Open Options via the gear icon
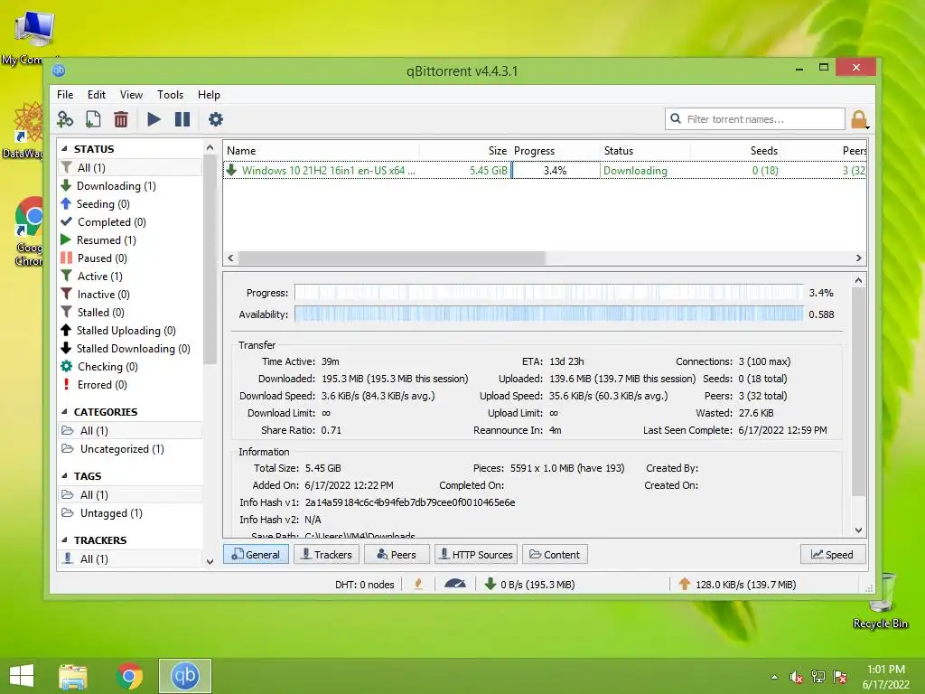 [x=215, y=119]
